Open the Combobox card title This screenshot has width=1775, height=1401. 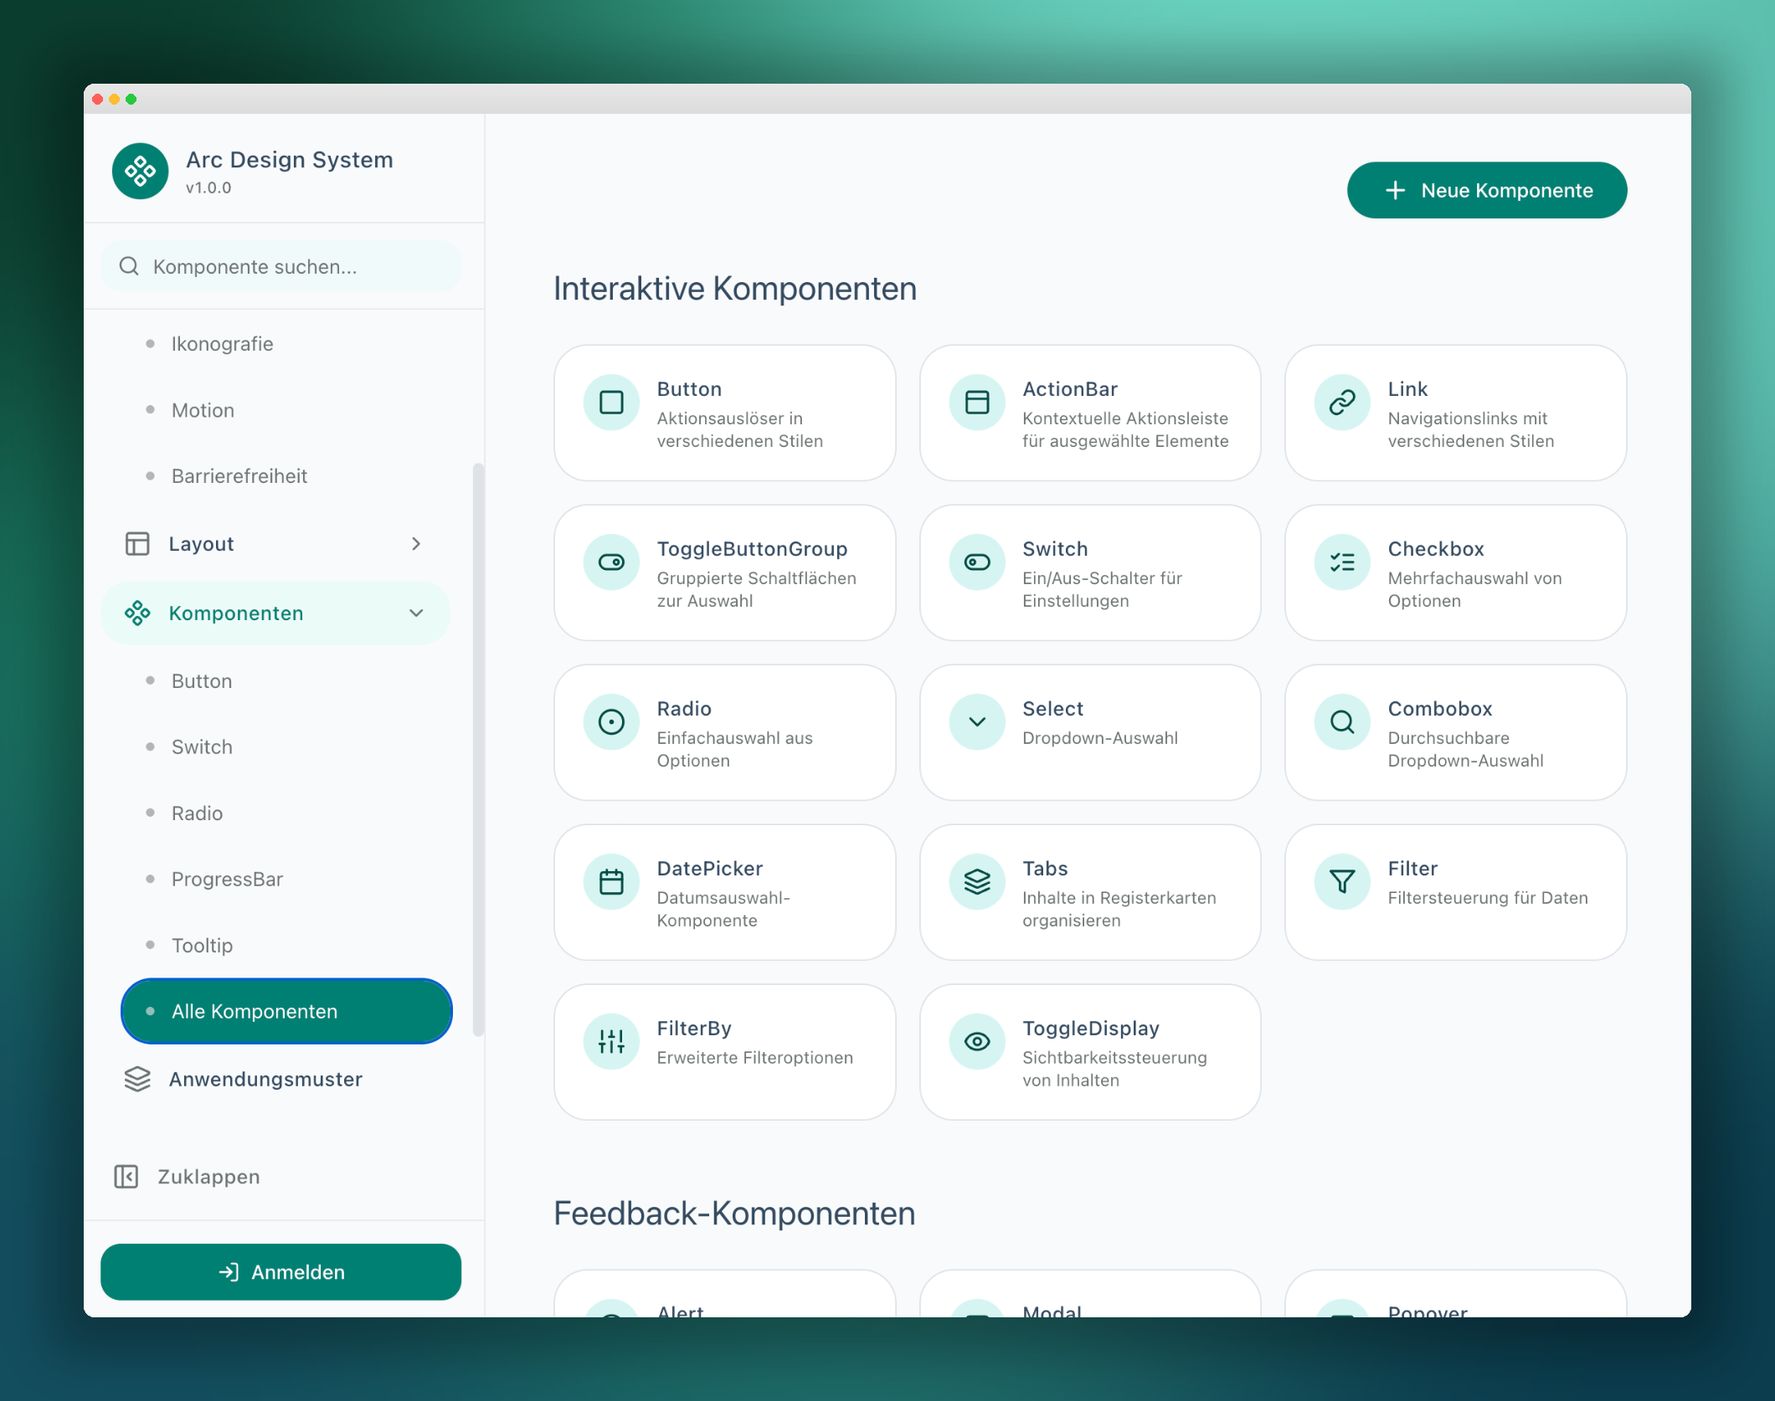(1440, 709)
